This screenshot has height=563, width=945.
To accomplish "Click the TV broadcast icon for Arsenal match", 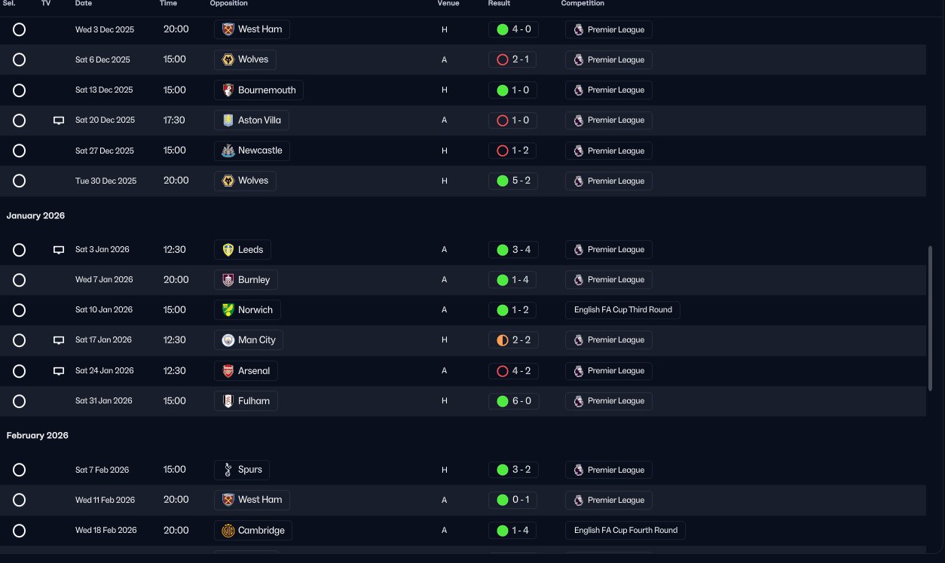I will tap(59, 371).
